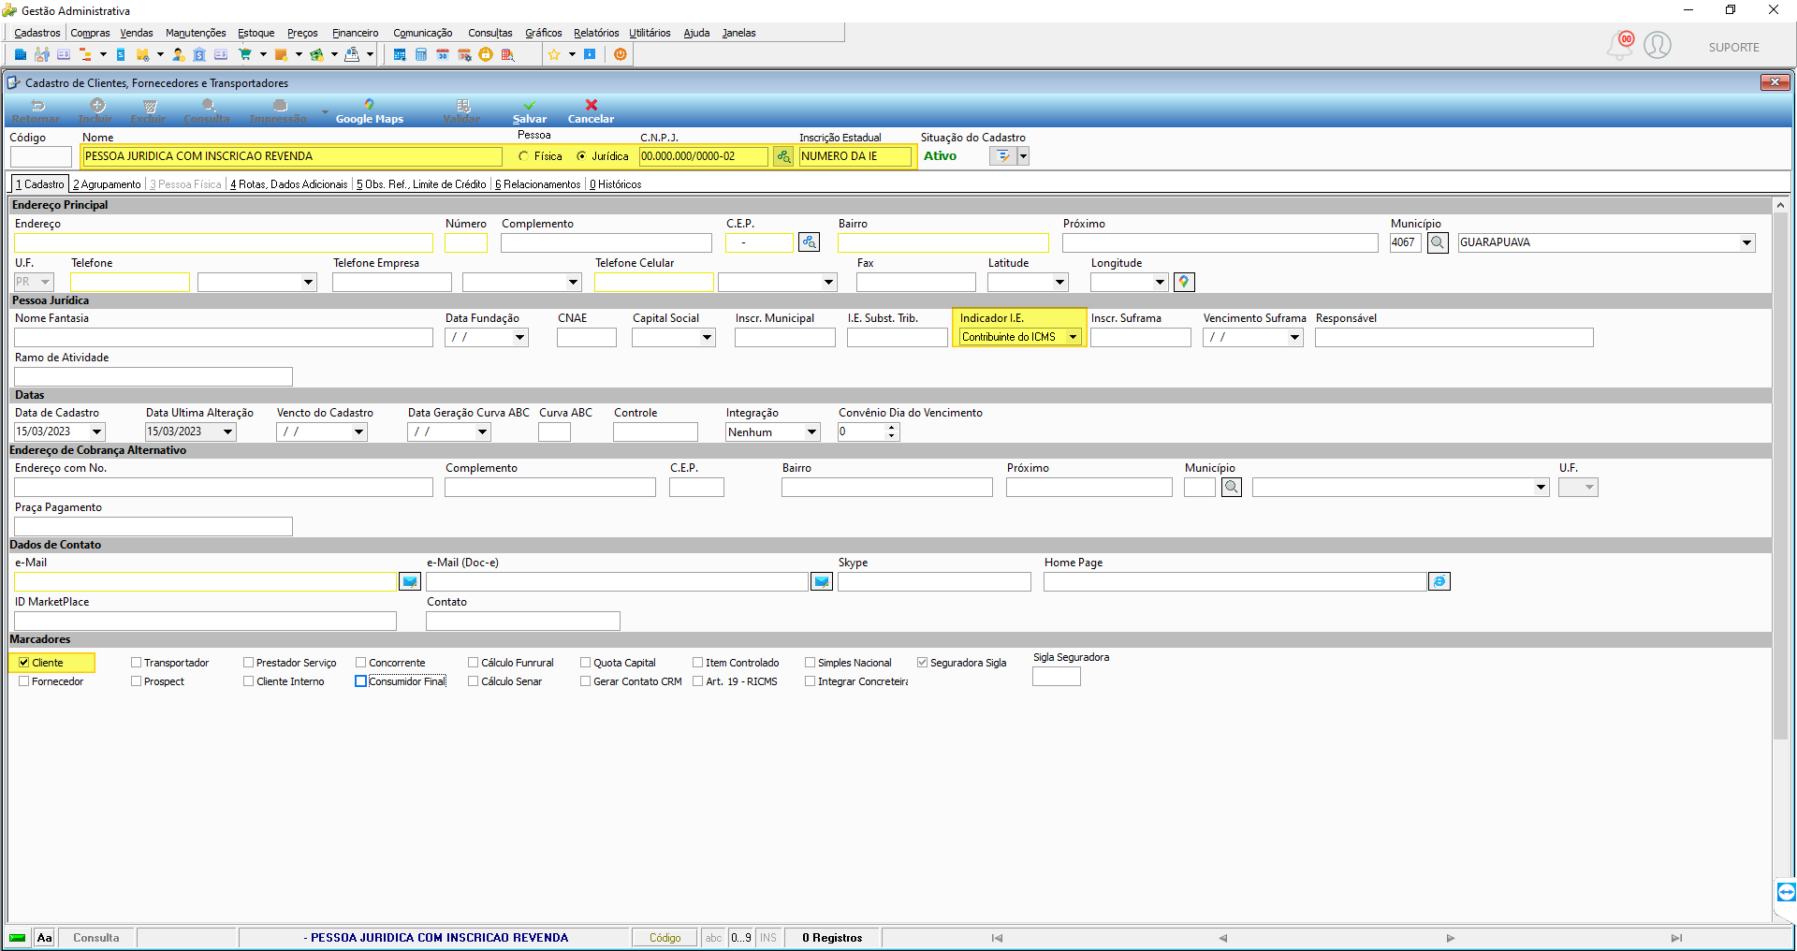Open the shopping cart toolbar icon

245,55
